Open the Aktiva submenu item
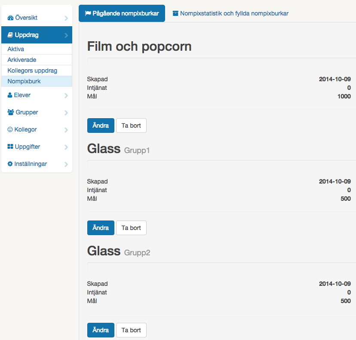 (16, 49)
